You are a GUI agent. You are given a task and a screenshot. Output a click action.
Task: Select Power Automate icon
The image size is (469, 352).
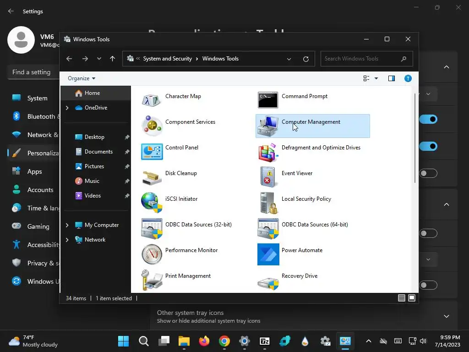pyautogui.click(x=268, y=254)
